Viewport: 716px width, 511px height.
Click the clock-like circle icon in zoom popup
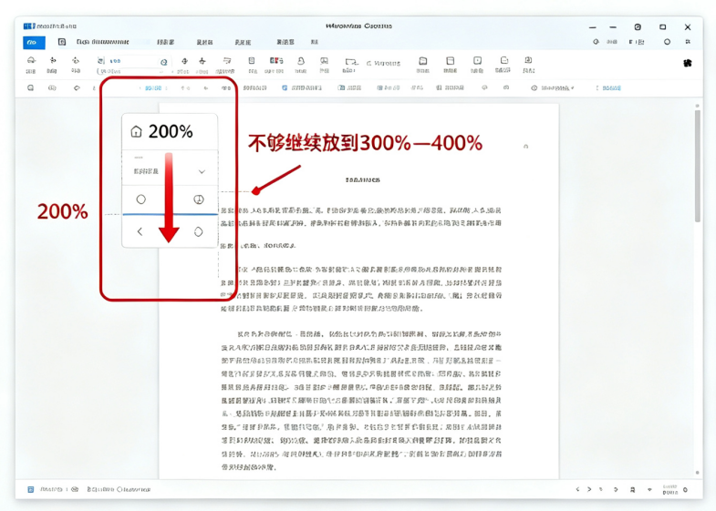click(x=199, y=199)
